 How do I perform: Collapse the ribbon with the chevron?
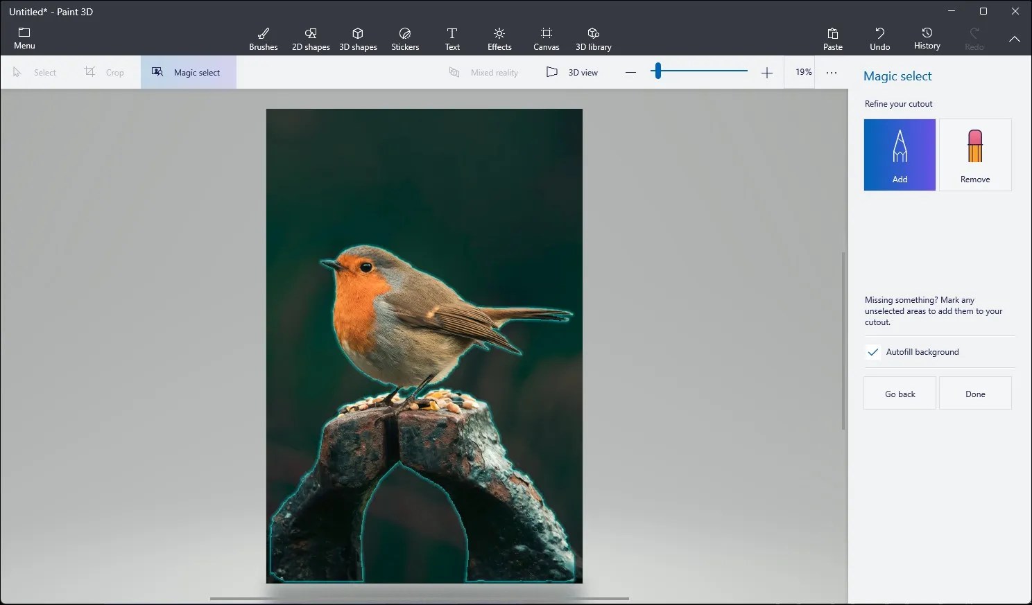coord(1015,40)
